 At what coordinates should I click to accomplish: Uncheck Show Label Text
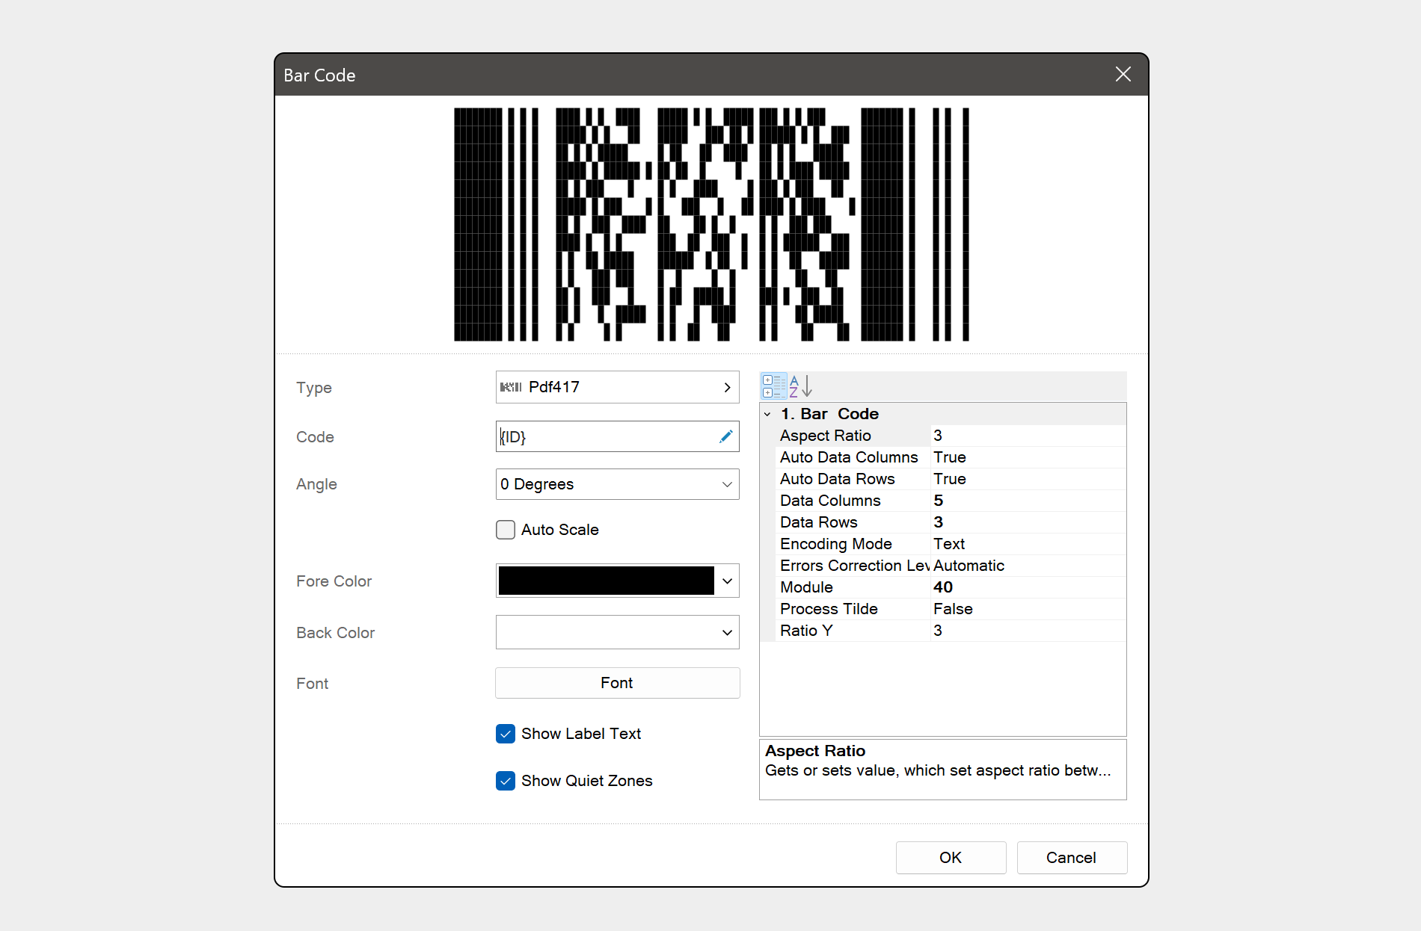[506, 734]
